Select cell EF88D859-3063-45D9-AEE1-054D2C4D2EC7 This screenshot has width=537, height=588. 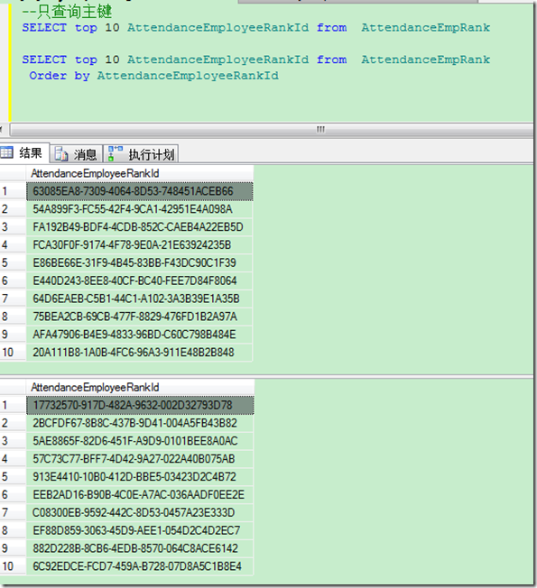point(140,530)
